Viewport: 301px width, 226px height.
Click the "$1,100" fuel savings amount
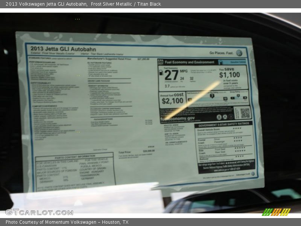tap(230, 75)
